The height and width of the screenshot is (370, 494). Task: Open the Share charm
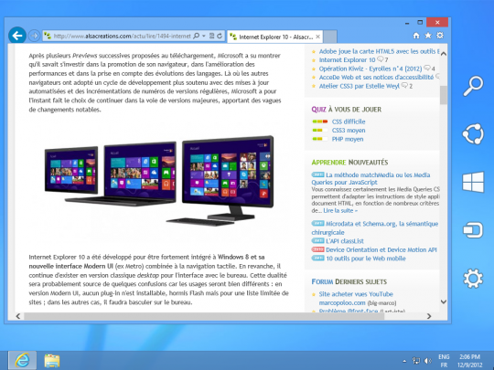[473, 133]
